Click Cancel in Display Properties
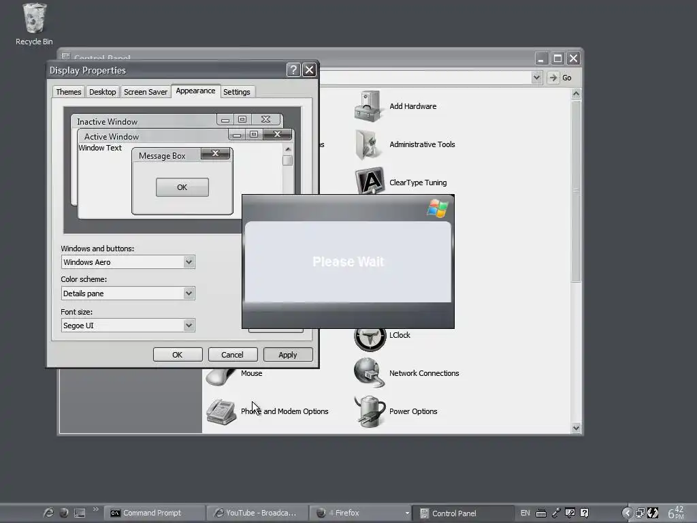This screenshot has width=697, height=523. point(233,354)
